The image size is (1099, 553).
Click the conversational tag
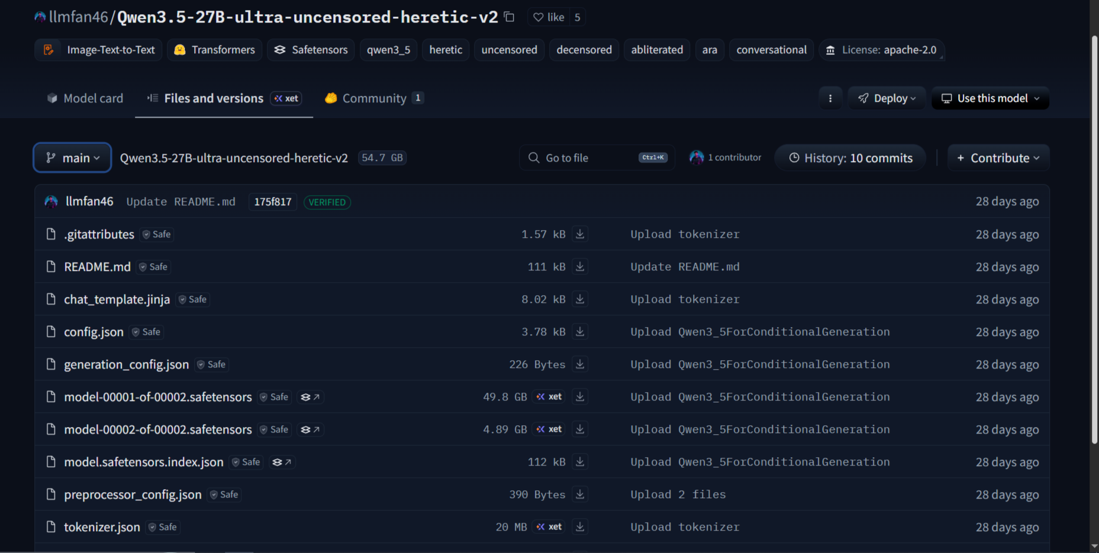coord(771,50)
